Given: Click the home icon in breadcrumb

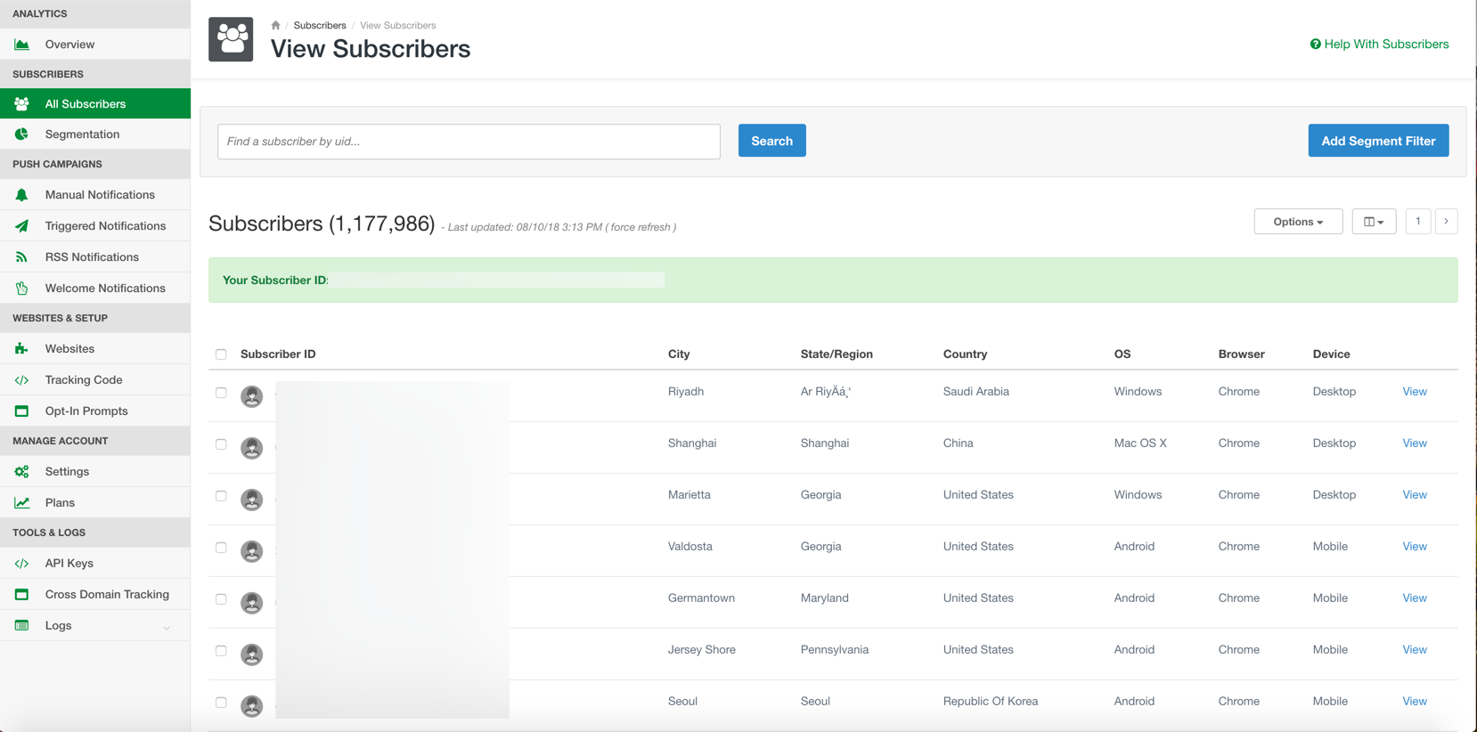Looking at the screenshot, I should (x=275, y=26).
